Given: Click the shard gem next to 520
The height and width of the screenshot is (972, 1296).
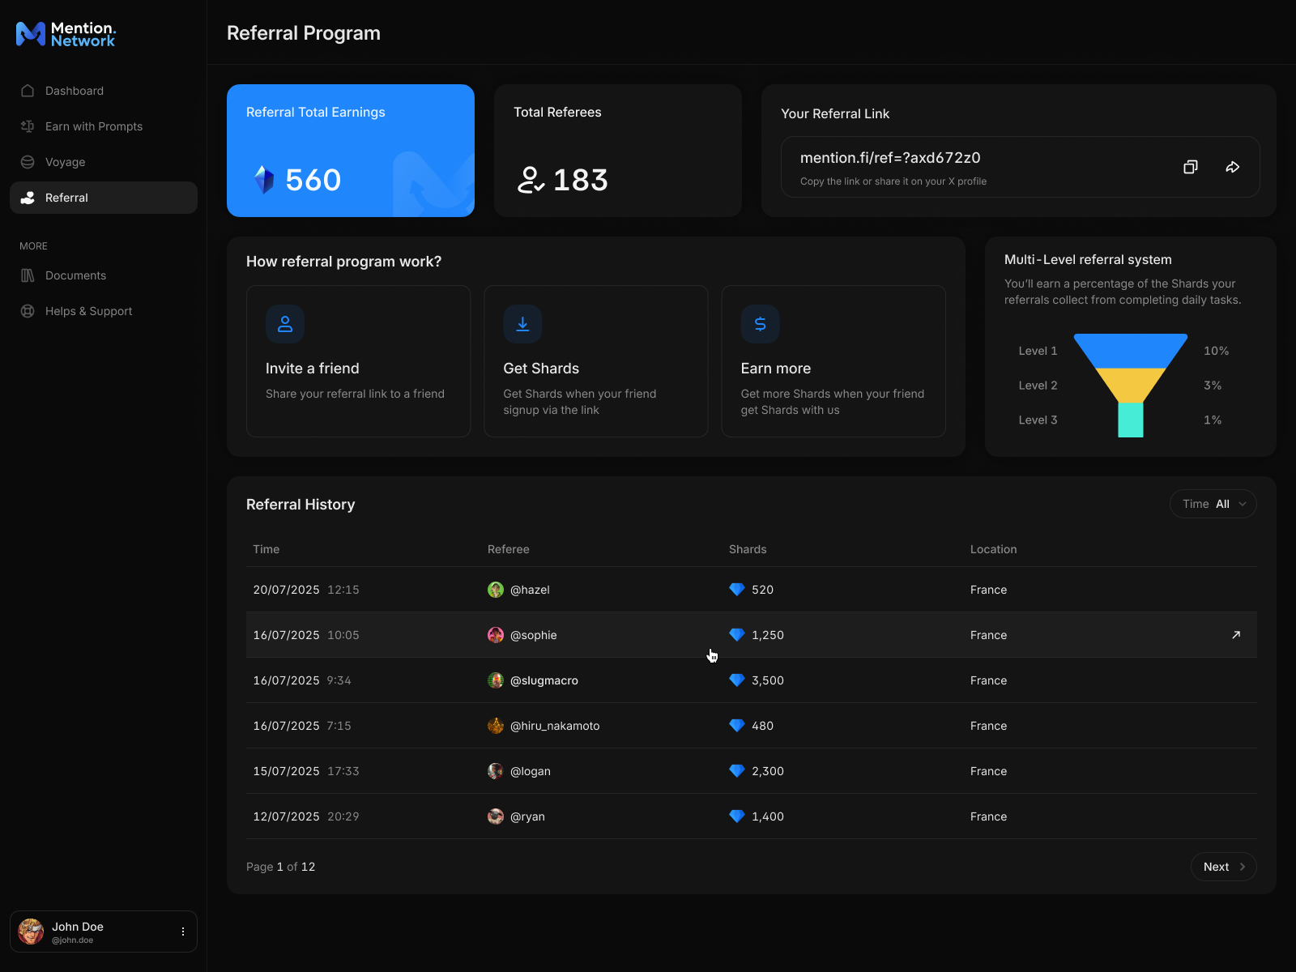Looking at the screenshot, I should click(737, 590).
